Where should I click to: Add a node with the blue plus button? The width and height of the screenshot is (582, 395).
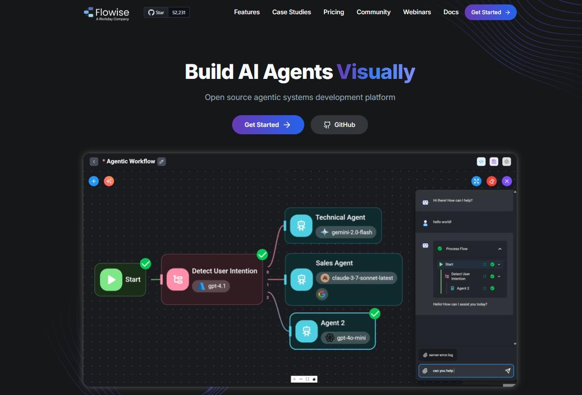click(x=94, y=181)
